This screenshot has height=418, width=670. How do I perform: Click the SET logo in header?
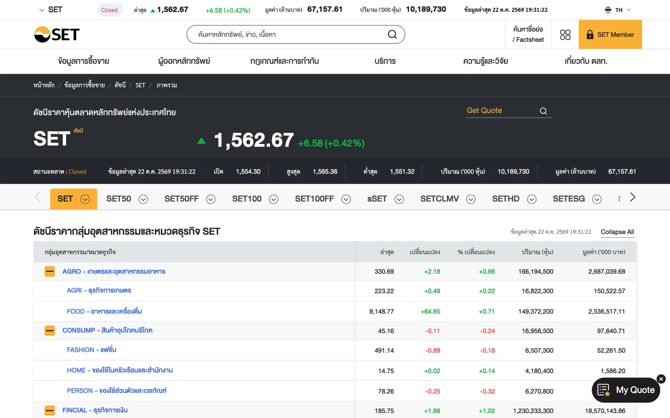57,34
